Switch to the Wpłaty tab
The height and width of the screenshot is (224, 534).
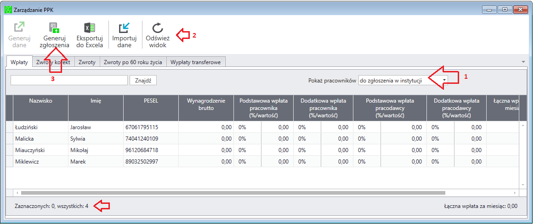click(x=19, y=62)
